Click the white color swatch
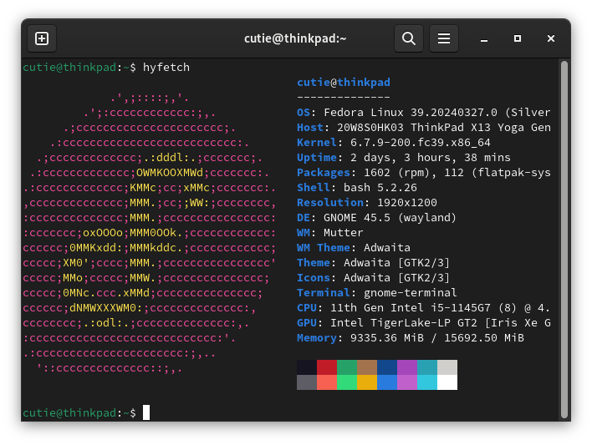 447,382
